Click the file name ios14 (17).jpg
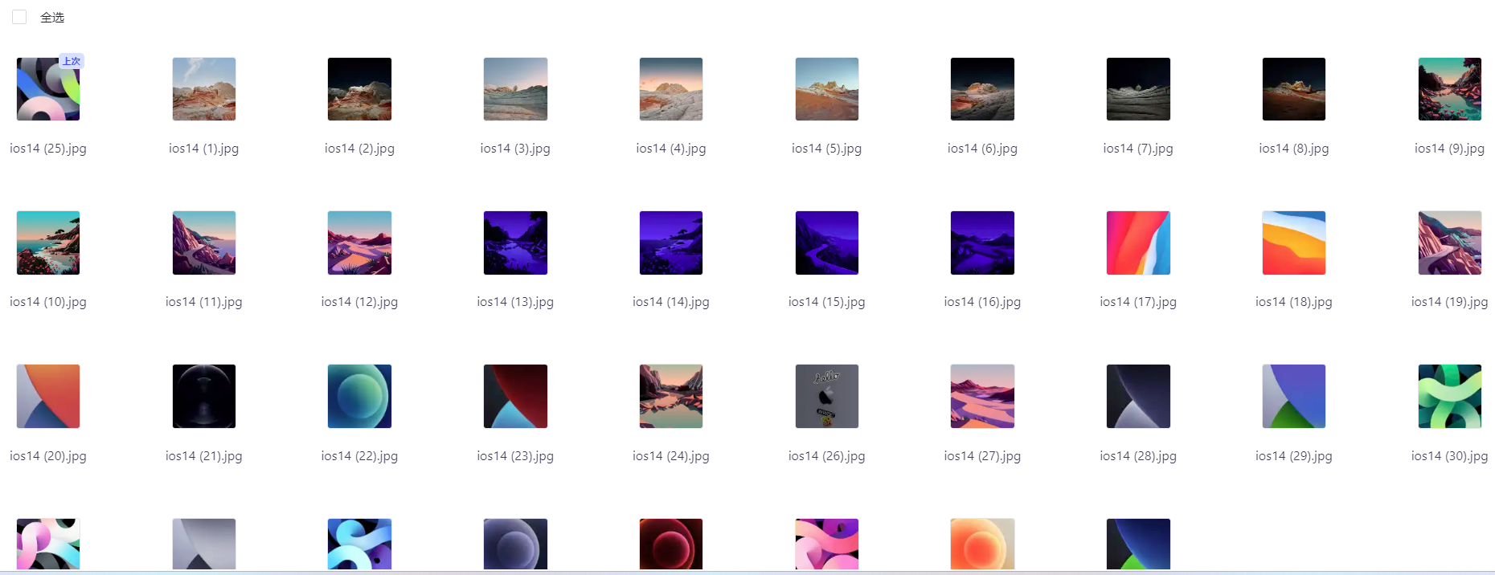1495x575 pixels. pyautogui.click(x=1138, y=302)
